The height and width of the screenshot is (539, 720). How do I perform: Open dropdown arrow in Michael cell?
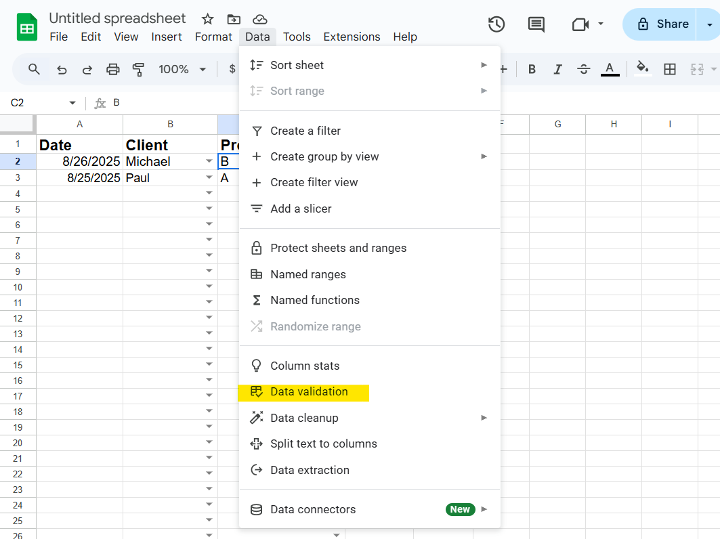[x=209, y=162]
